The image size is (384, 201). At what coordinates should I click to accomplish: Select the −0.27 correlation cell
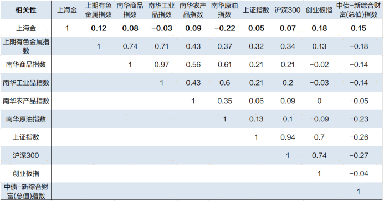tap(359, 155)
